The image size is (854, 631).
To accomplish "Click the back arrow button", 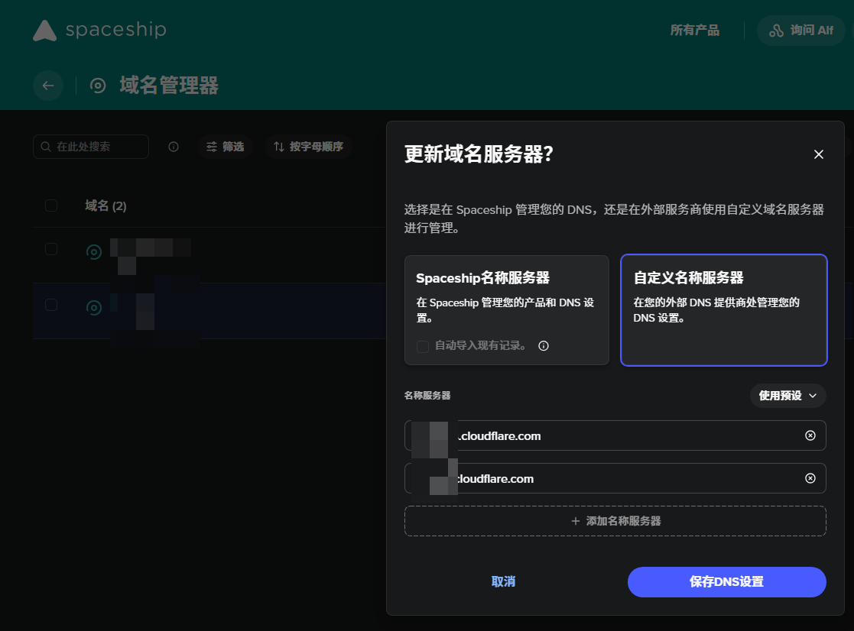I will tap(48, 86).
